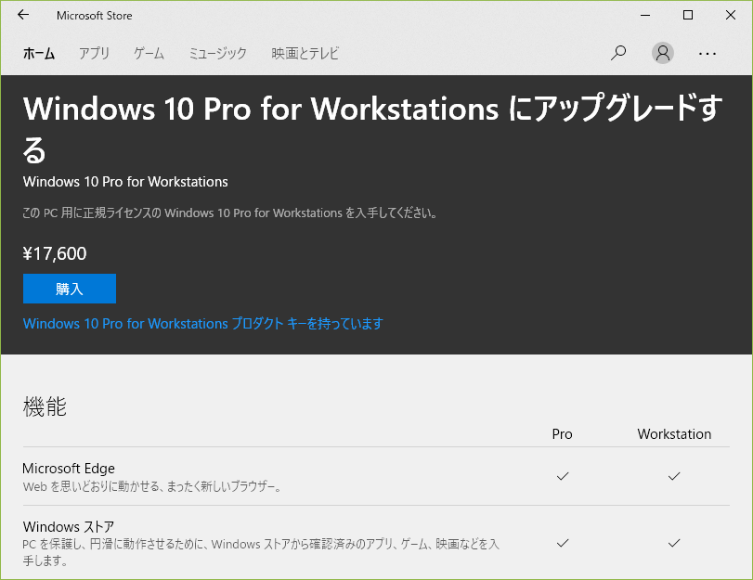Switch to the アプリ tab
The image size is (753, 580).
[x=94, y=53]
